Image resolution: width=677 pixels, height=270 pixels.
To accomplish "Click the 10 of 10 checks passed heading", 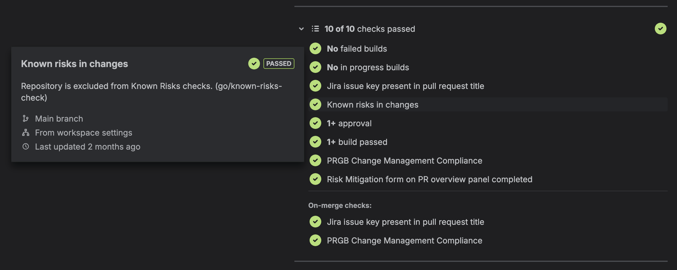I will pos(369,29).
